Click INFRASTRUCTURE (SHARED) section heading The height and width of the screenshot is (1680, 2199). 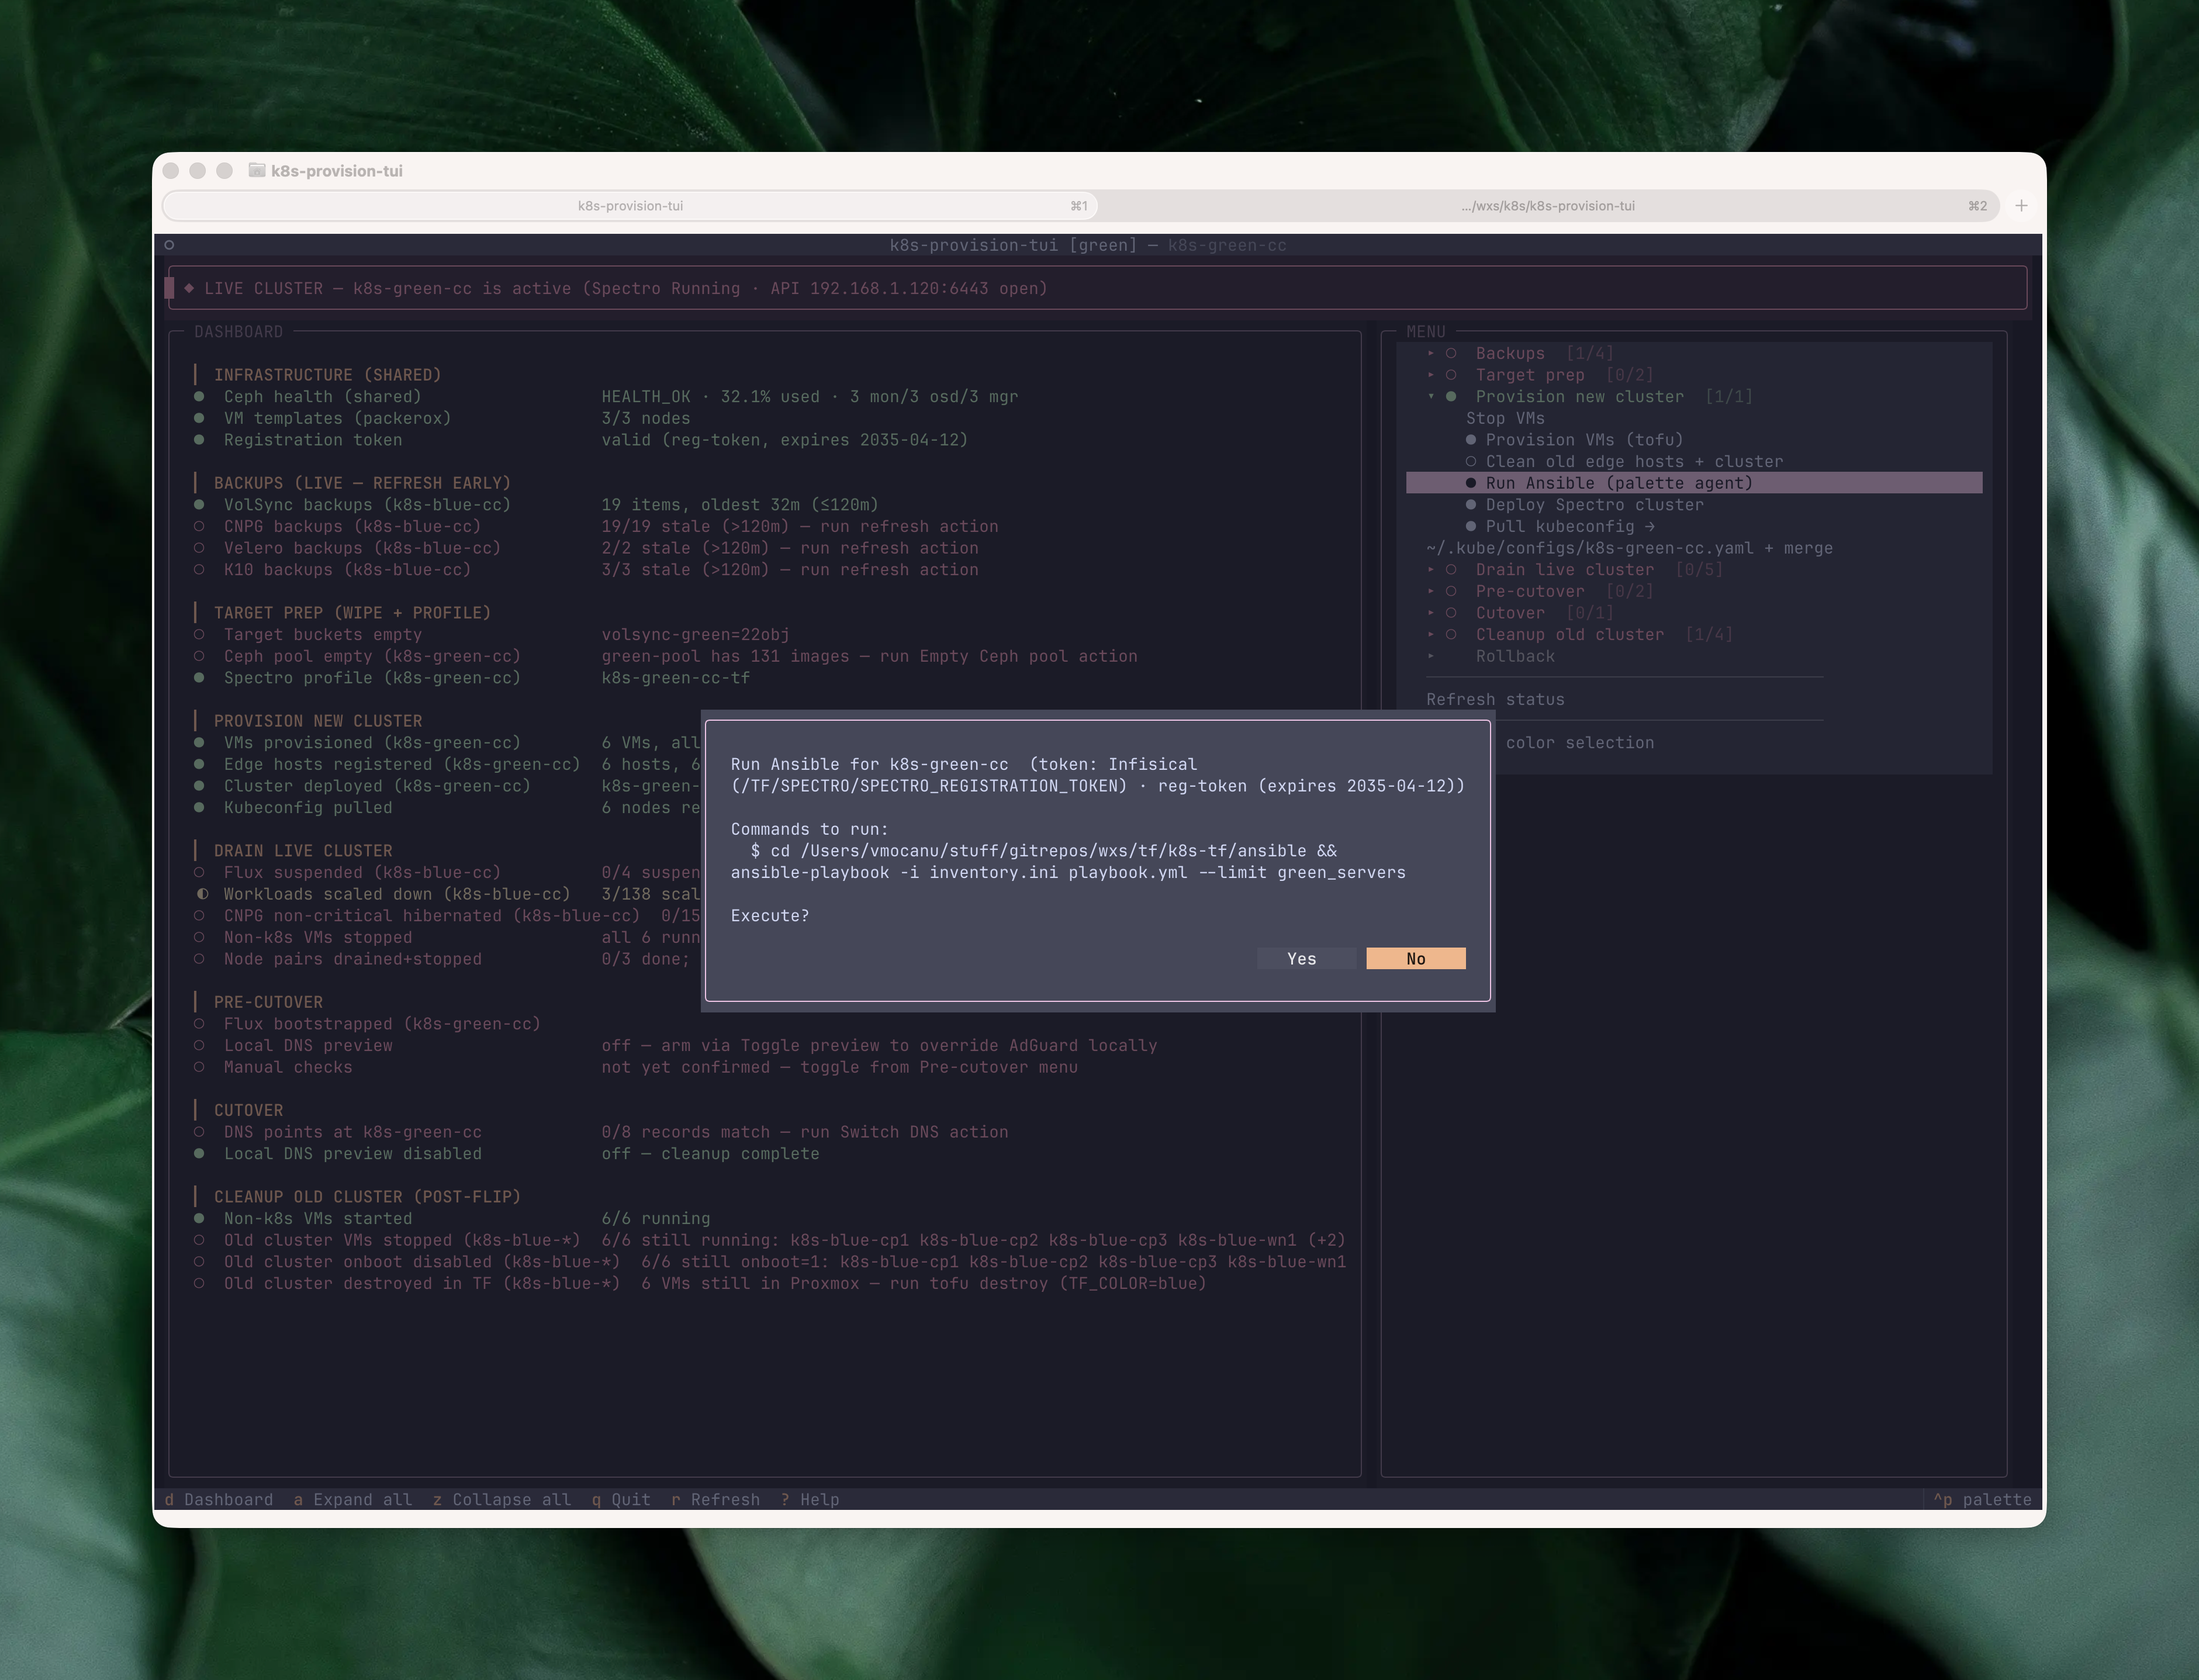click(x=327, y=375)
